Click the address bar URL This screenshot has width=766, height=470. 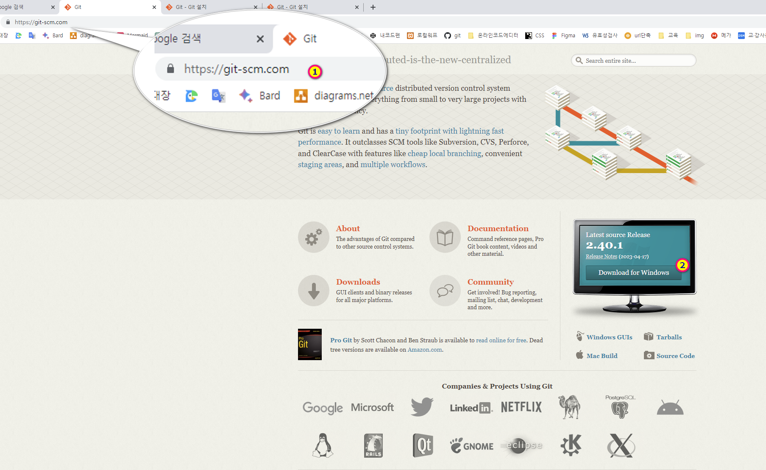[41, 22]
